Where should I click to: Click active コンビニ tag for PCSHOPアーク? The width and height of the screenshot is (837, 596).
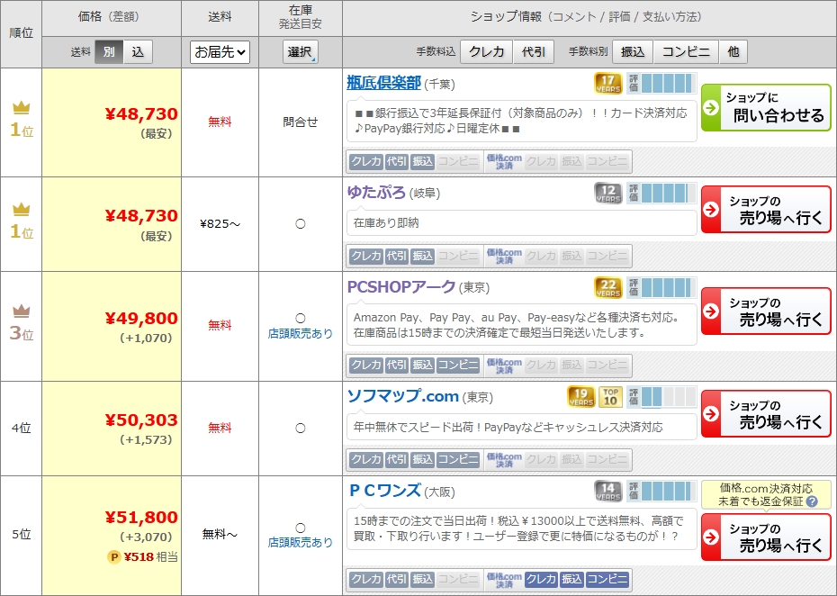pos(458,366)
